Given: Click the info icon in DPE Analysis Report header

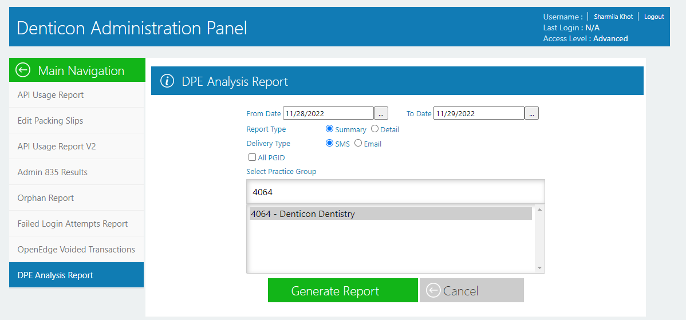Looking at the screenshot, I should point(167,81).
